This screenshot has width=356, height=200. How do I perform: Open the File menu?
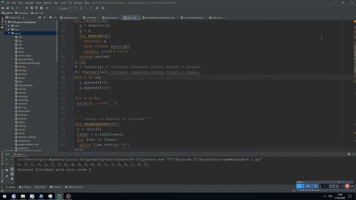point(8,3)
